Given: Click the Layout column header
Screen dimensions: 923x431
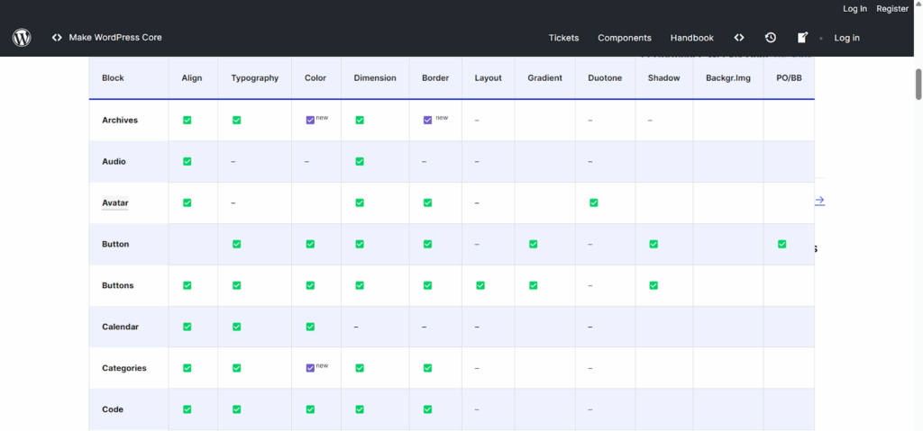Looking at the screenshot, I should point(489,77).
